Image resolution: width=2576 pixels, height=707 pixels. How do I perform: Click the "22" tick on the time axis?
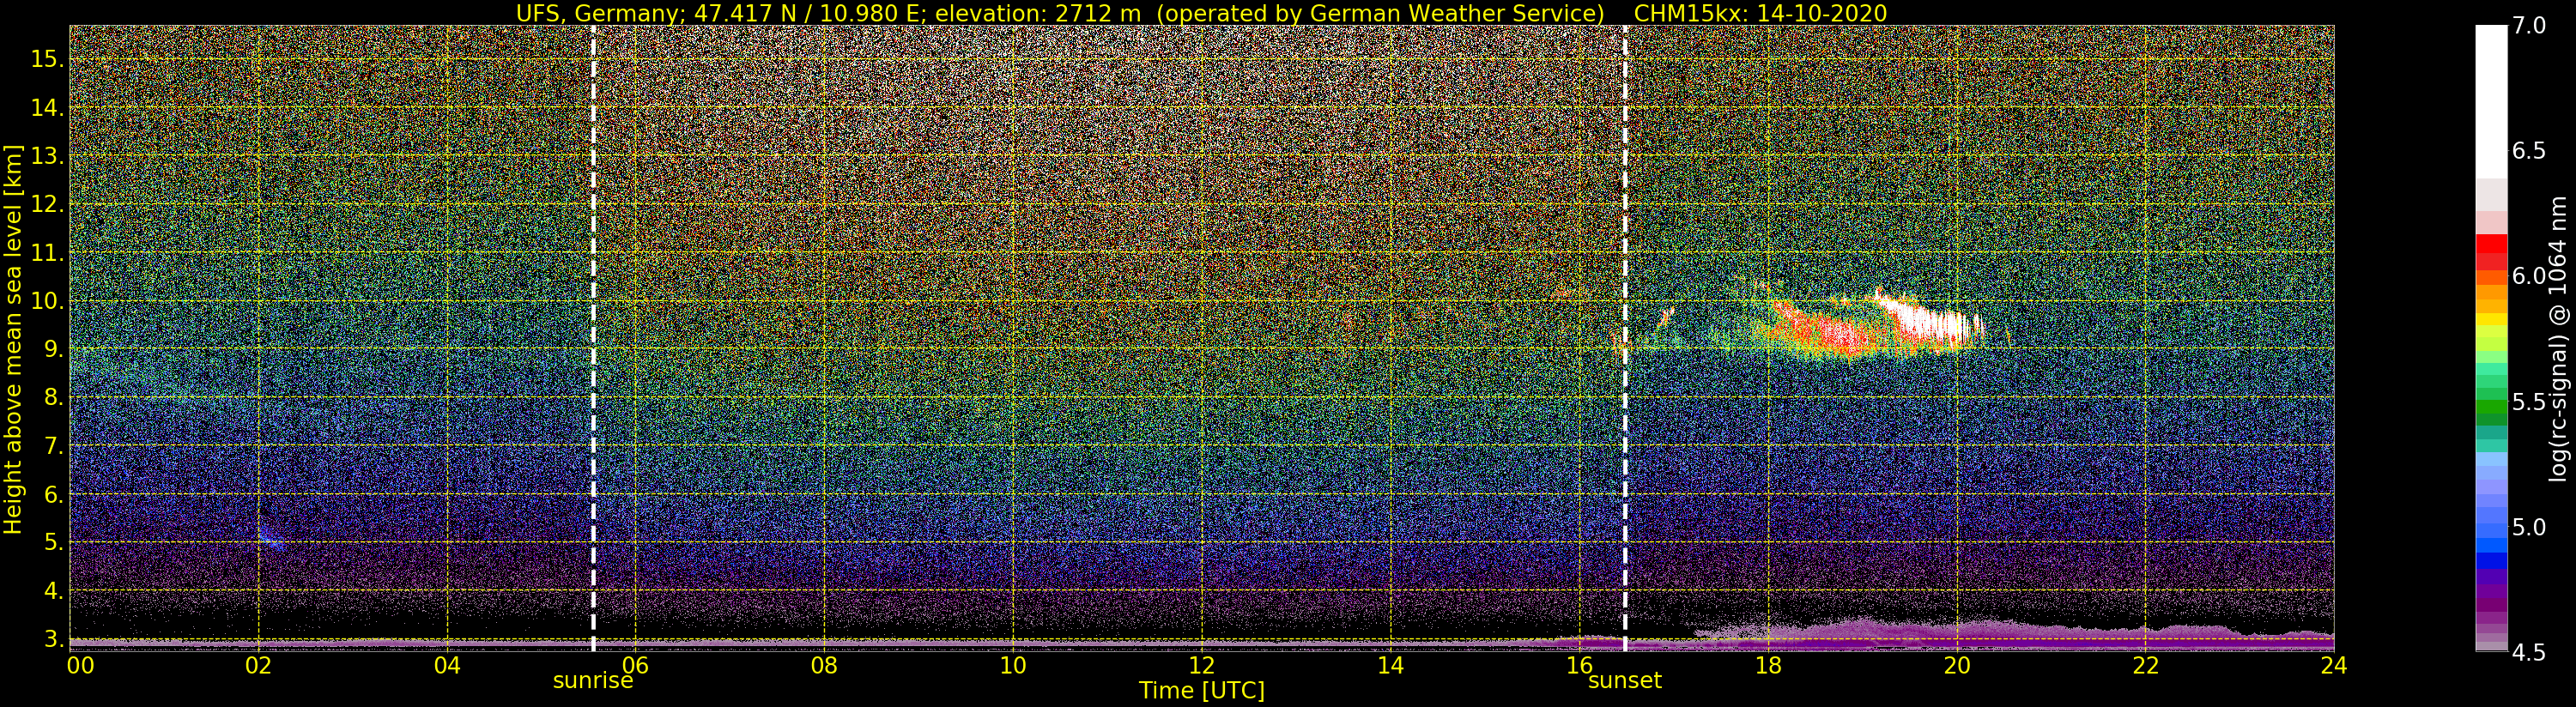(2145, 665)
